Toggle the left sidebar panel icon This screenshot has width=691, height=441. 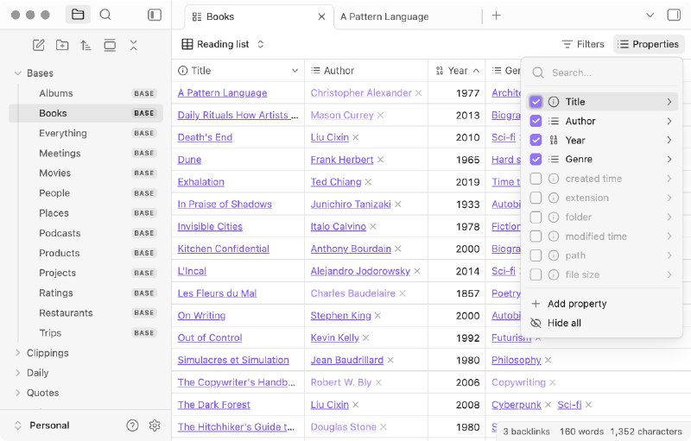pos(155,15)
